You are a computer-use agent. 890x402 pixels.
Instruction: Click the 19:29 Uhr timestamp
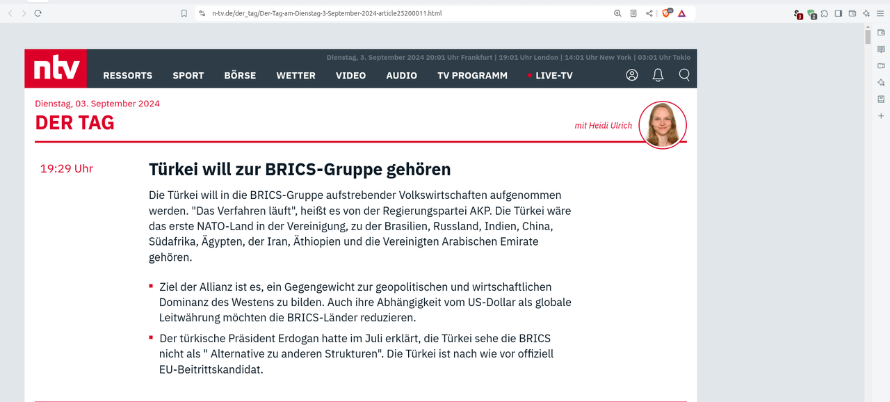[x=67, y=168]
